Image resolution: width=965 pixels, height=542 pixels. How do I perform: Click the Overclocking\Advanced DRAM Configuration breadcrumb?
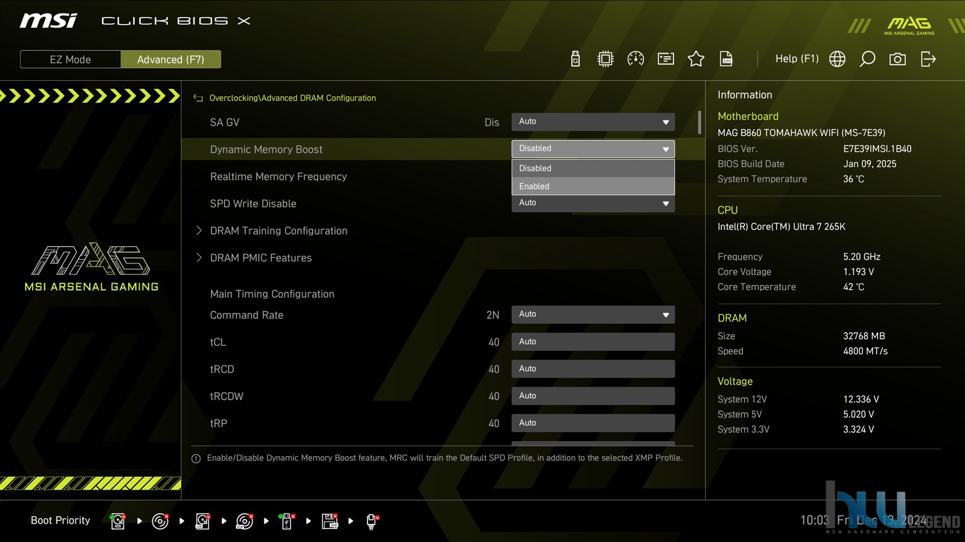coord(293,98)
